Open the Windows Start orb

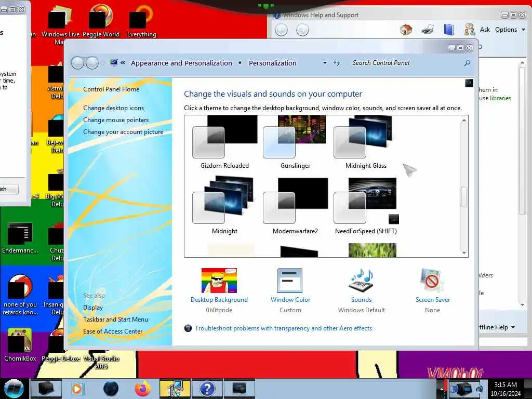[x=14, y=389]
